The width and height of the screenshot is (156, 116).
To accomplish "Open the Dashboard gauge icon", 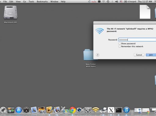I will point(26,110).
